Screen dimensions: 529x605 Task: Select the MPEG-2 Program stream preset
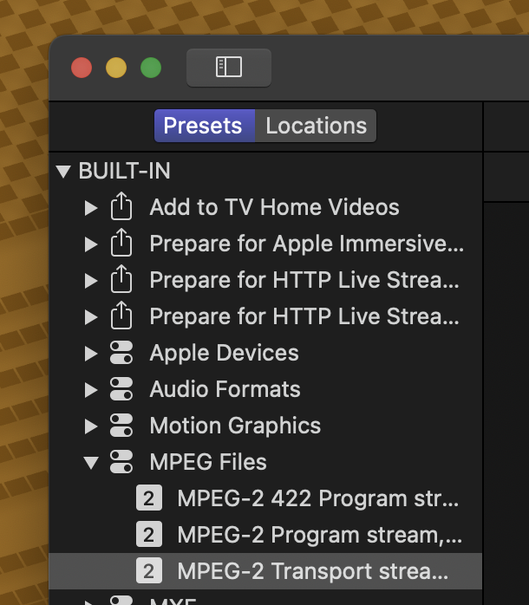[319, 536]
